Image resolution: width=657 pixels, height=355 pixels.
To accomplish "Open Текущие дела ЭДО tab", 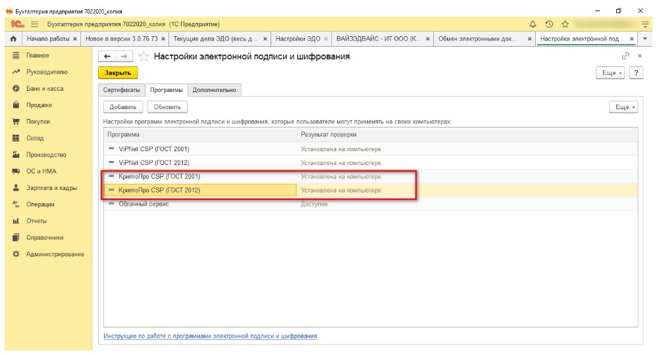I will (x=216, y=39).
